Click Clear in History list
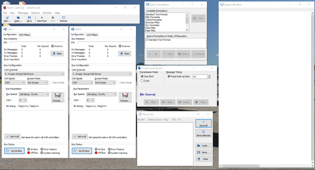The height and width of the screenshot is (170, 315). coord(204,159)
